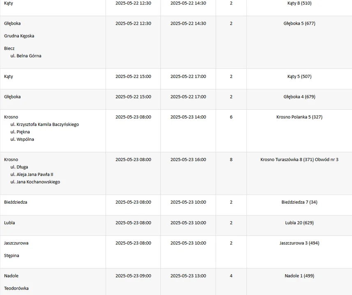Click the Głęboka 4 (679) station cell
Screen dimensions: 352x295
click(x=299, y=97)
